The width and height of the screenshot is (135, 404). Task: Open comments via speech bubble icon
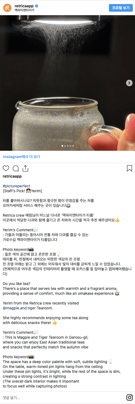pos(16,168)
